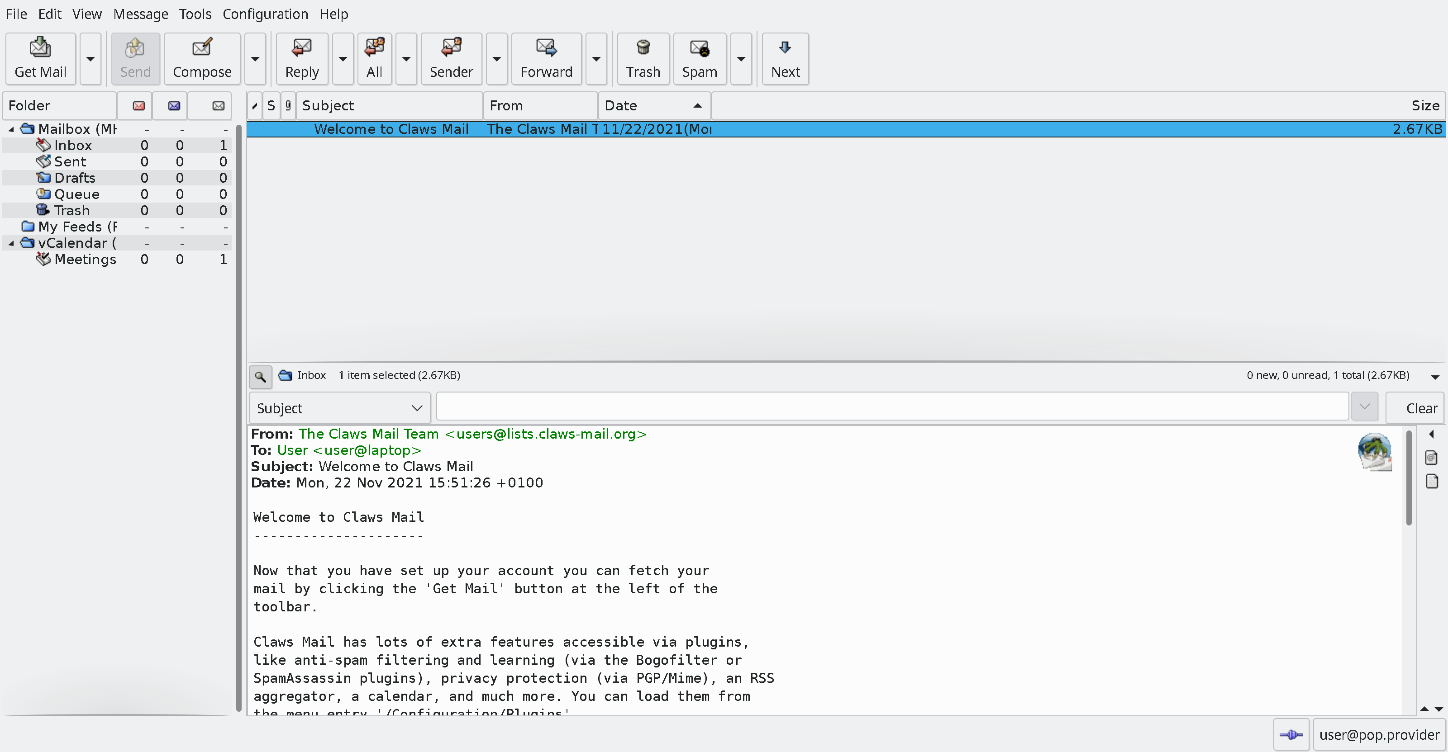Open the Subject search type dropdown
1448x752 pixels.
[339, 408]
